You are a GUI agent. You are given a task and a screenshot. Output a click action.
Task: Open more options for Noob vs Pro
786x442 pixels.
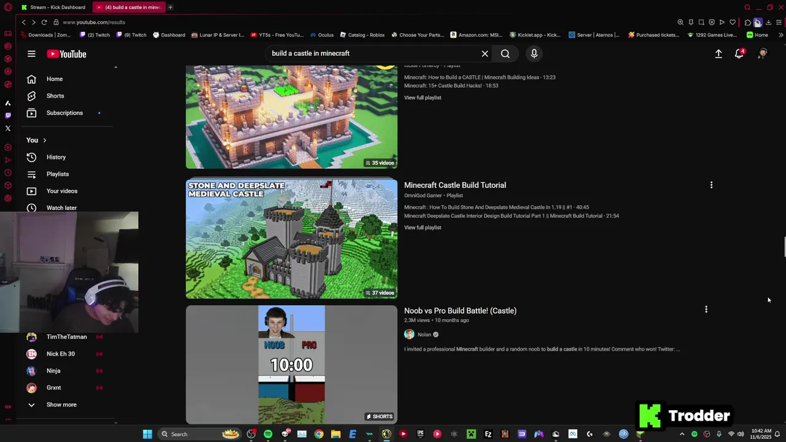[x=706, y=309]
